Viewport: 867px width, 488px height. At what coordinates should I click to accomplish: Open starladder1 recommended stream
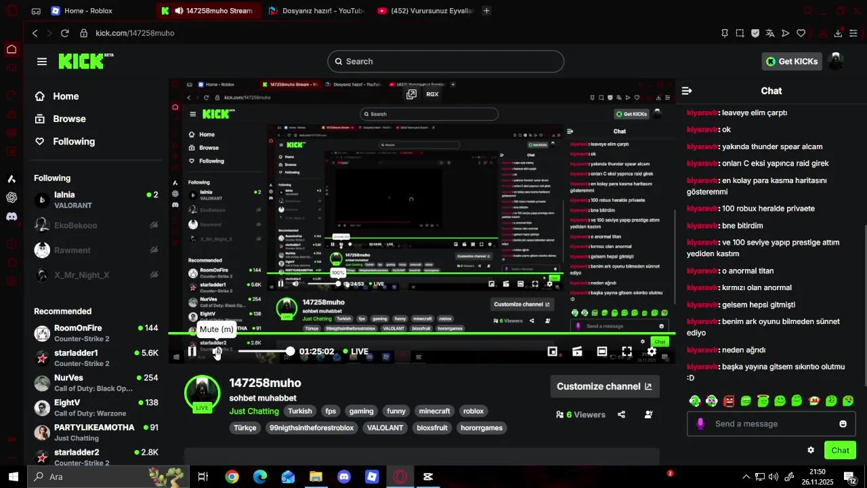pos(96,358)
